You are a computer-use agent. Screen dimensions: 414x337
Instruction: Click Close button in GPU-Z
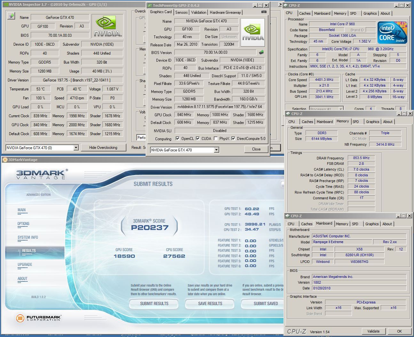point(256,149)
